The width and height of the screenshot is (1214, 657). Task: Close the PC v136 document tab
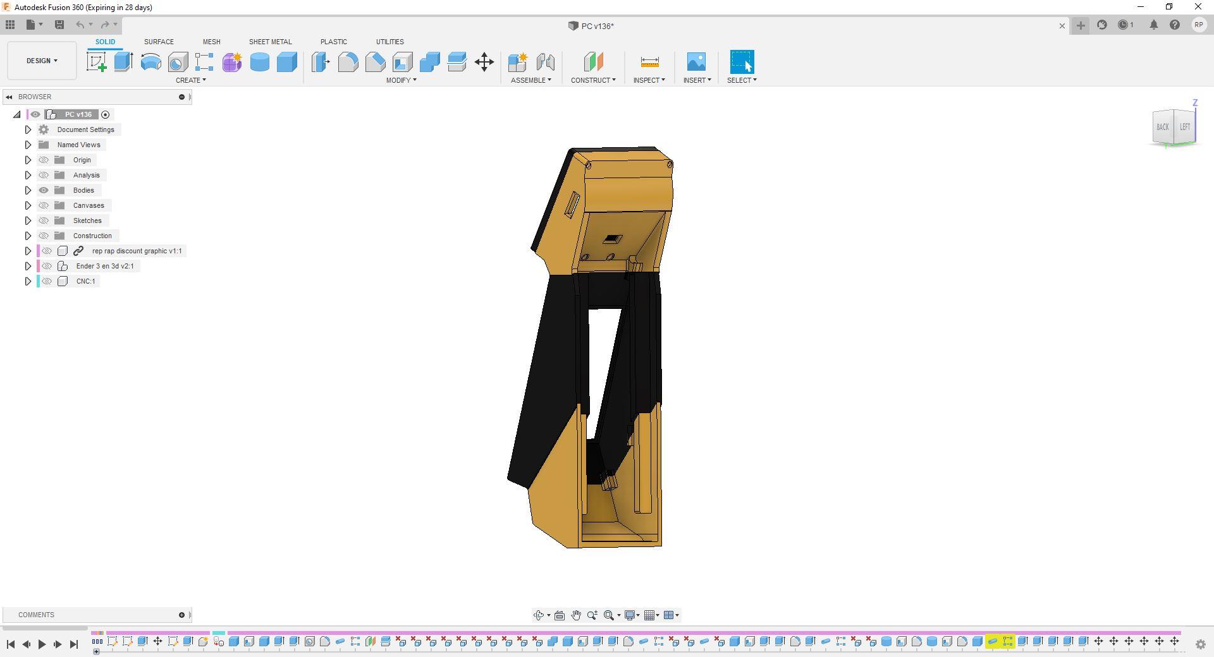point(1062,26)
